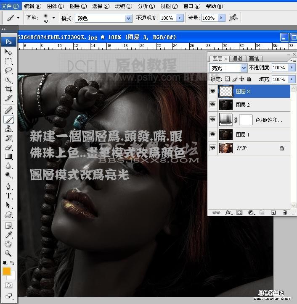Select the Magic Wand tool

click(8, 80)
